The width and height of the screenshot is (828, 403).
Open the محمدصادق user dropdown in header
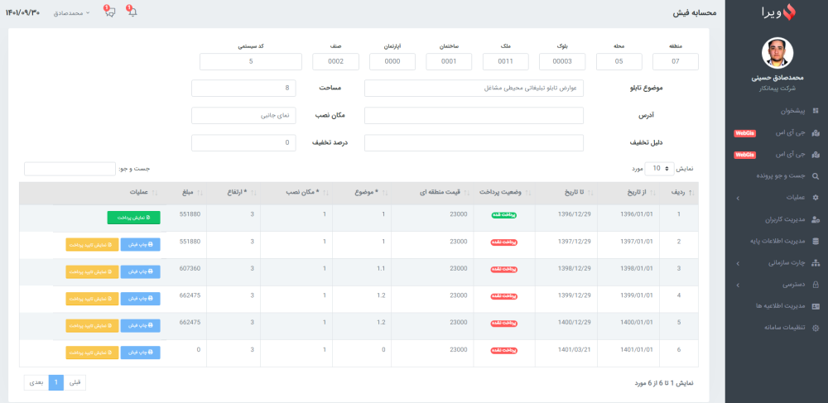click(x=72, y=13)
